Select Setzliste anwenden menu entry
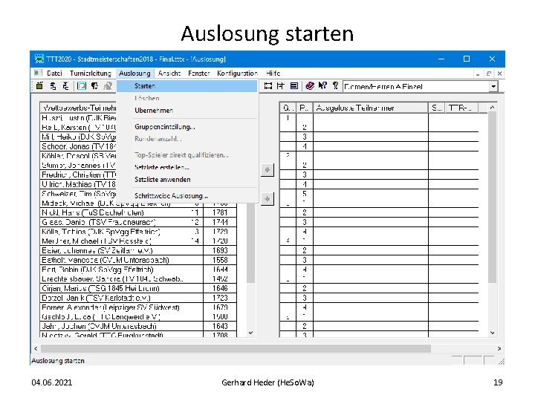535x401 pixels. click(x=187, y=180)
